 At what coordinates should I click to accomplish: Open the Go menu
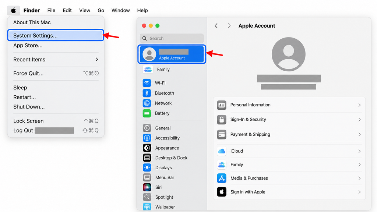[x=101, y=10]
